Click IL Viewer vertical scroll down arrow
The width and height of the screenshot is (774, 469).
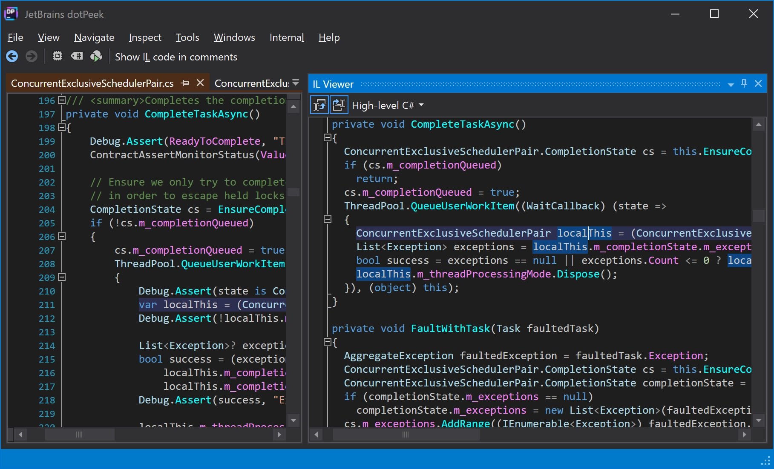coord(759,420)
